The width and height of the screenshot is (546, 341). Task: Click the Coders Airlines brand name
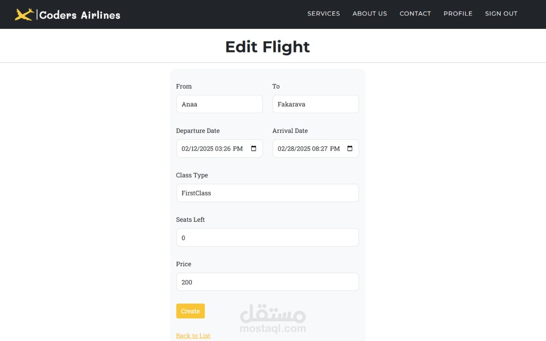80,15
